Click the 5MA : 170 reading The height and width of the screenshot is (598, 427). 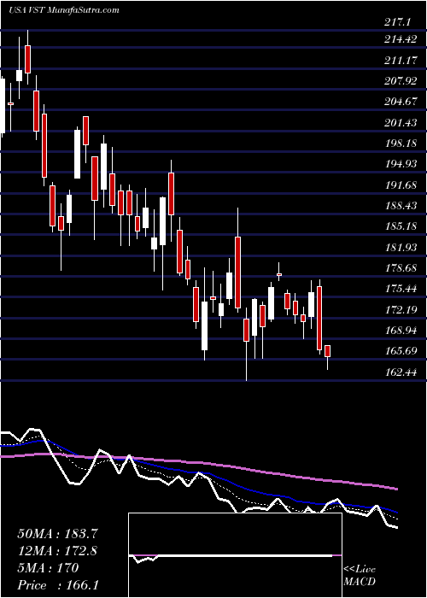[48, 568]
